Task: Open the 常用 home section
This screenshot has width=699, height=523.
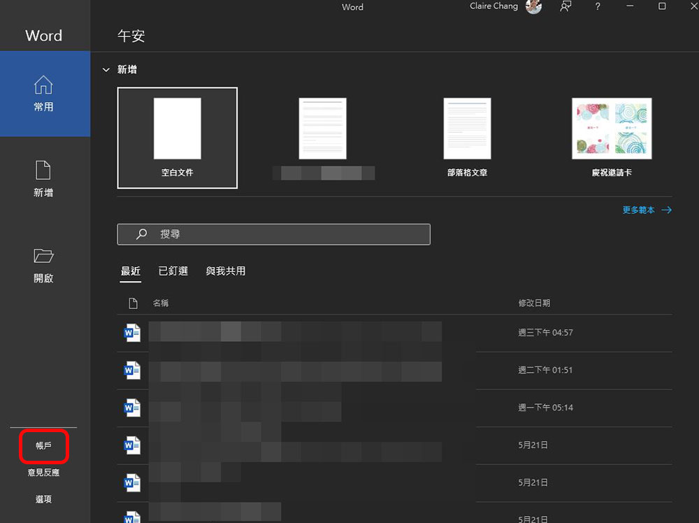Action: point(43,94)
